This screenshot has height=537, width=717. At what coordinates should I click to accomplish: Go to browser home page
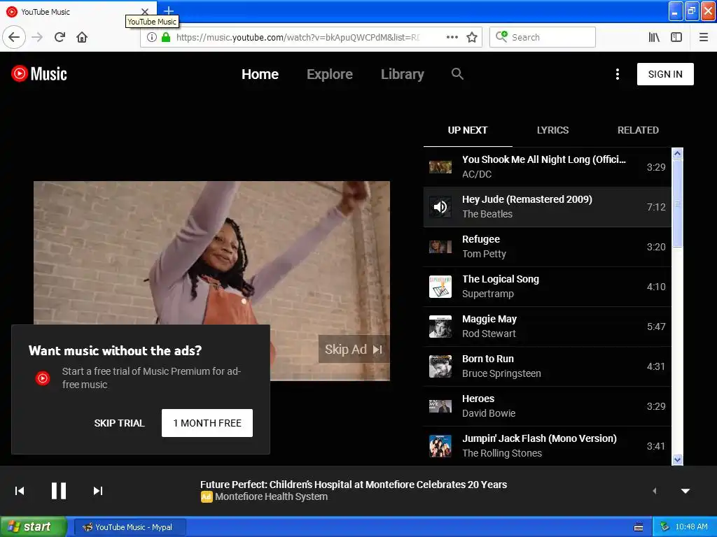82,37
